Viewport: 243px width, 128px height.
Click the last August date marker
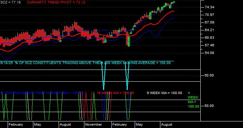click(x=167, y=125)
